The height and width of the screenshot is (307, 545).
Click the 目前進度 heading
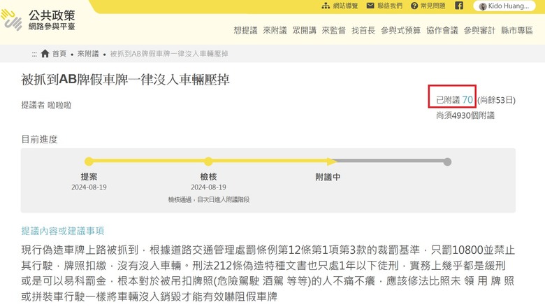tap(39, 139)
